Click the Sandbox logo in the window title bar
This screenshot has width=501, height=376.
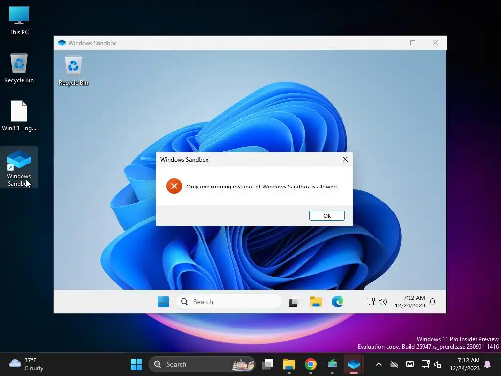coord(62,43)
